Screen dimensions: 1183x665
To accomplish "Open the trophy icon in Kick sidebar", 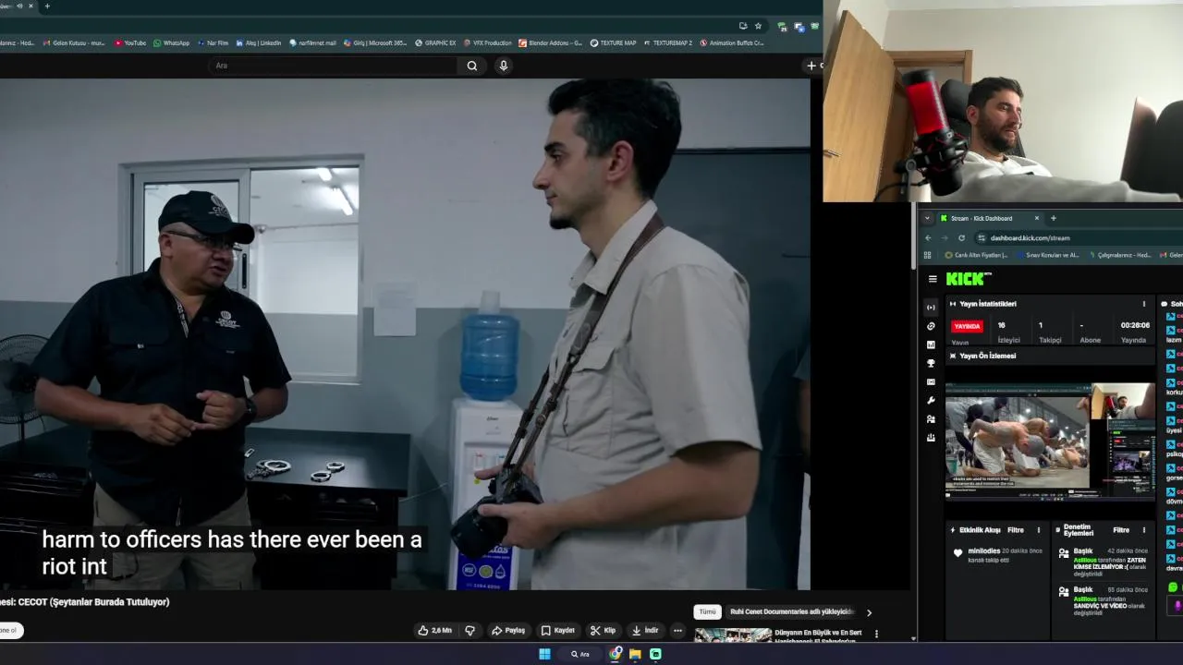I will (931, 363).
